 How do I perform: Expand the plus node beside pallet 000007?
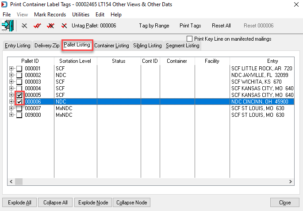[x=11, y=108]
